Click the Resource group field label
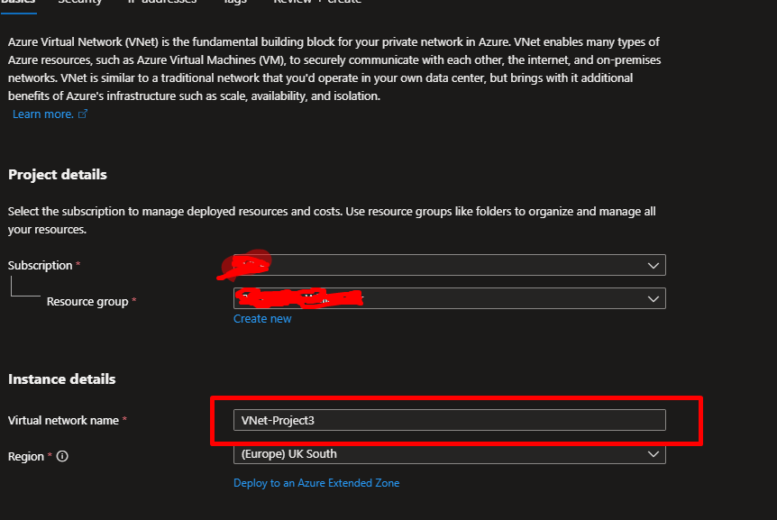This screenshot has height=520, width=777. (x=87, y=302)
